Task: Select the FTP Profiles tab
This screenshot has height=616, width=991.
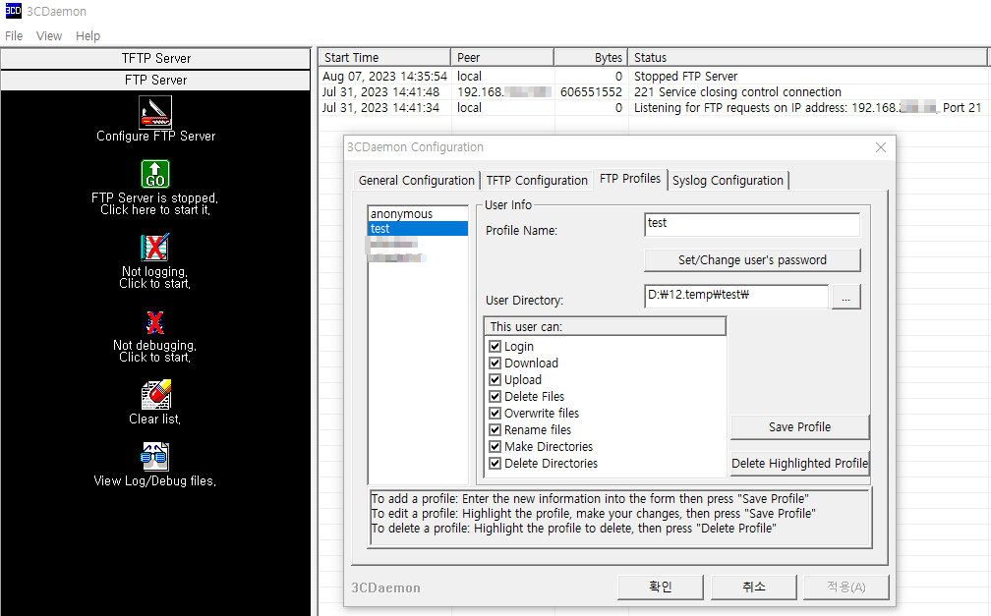Action: tap(630, 179)
